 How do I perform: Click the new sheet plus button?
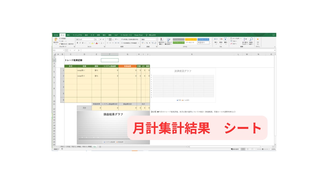[100, 147]
